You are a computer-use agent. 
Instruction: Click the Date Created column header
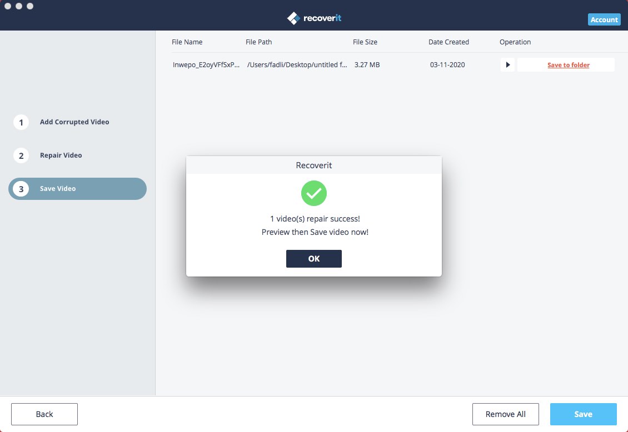(448, 42)
